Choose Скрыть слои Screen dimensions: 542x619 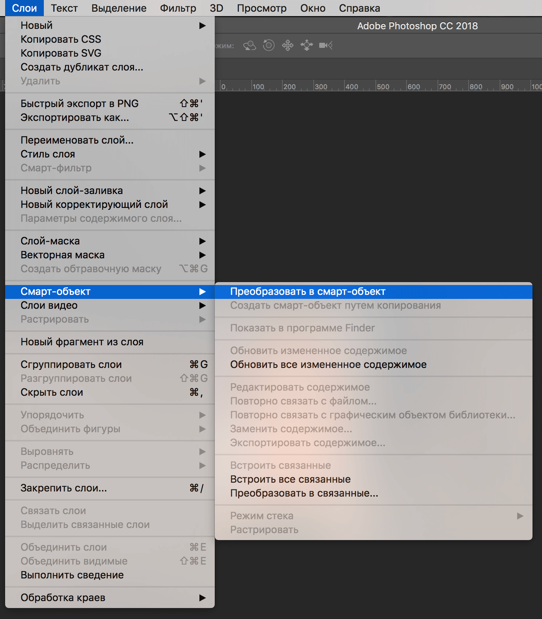pos(110,392)
